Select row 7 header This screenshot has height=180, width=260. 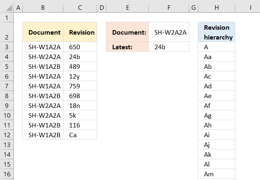pyautogui.click(x=6, y=86)
